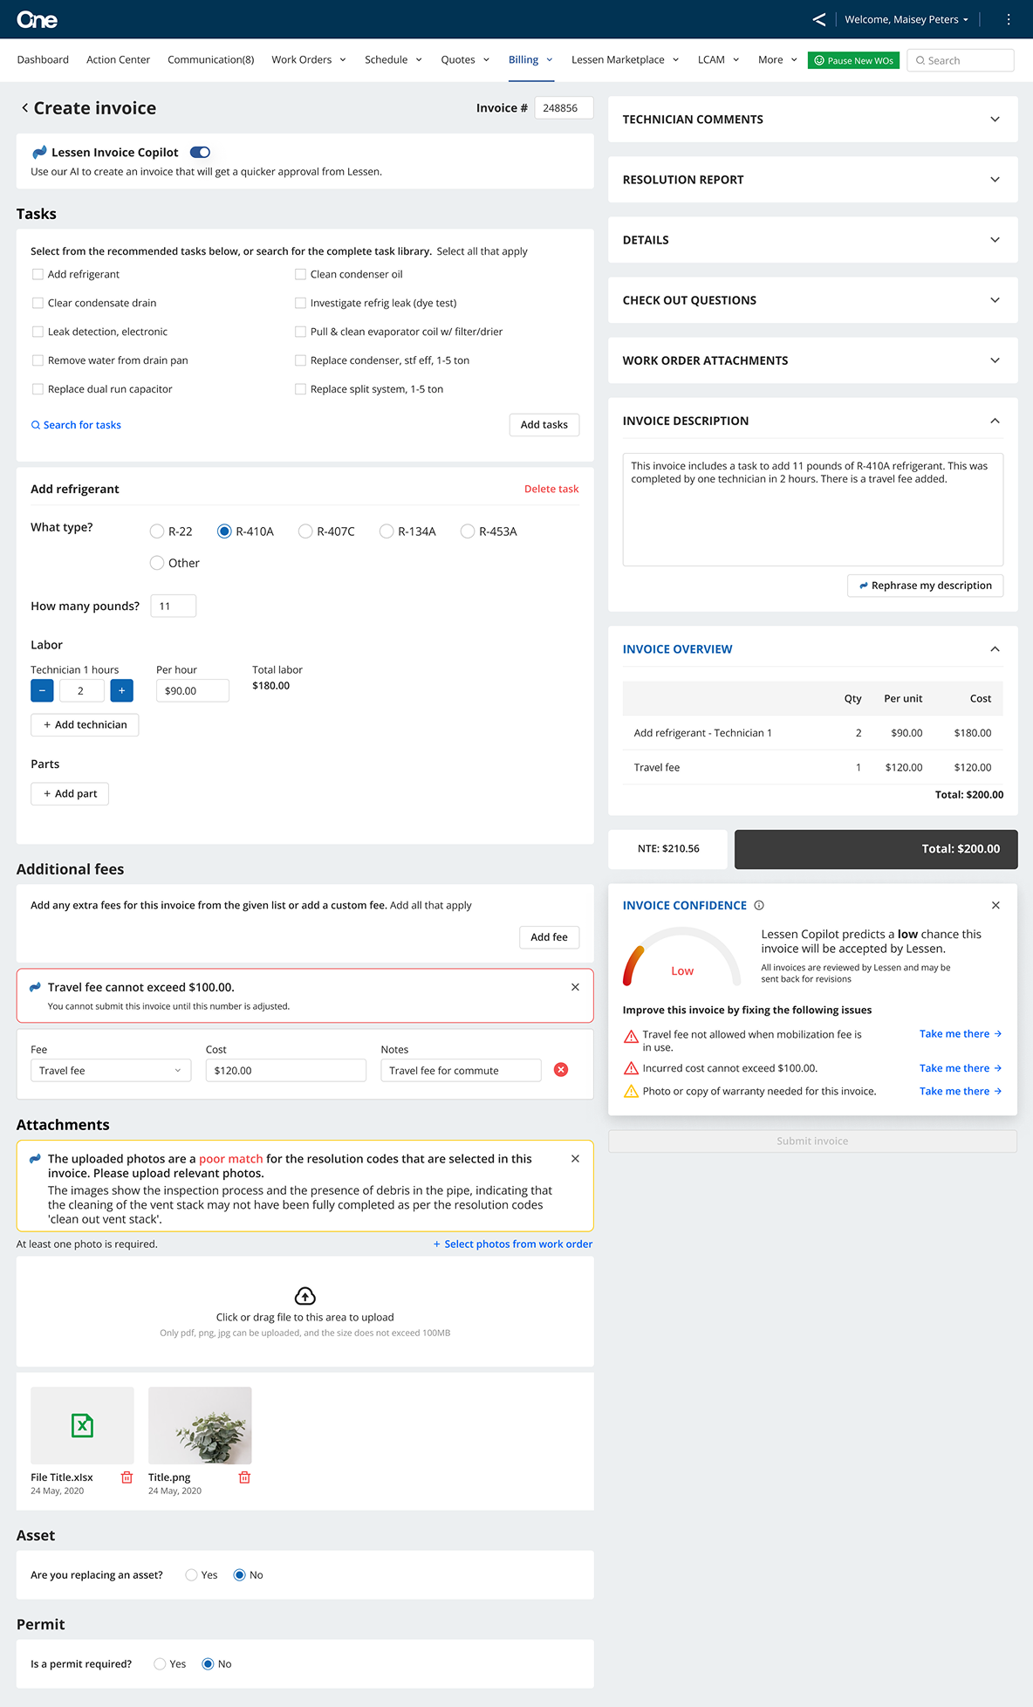
Task: Open Welcome, Maisey Peters user menu
Action: click(x=906, y=19)
